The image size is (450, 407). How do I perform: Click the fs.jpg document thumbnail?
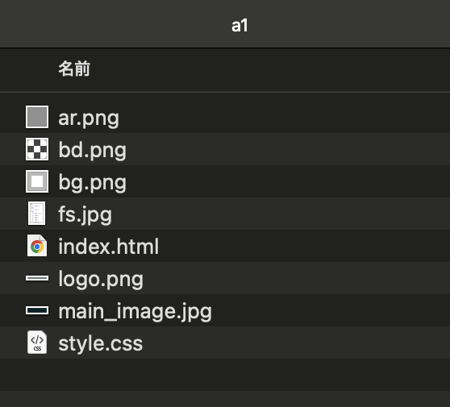[37, 214]
